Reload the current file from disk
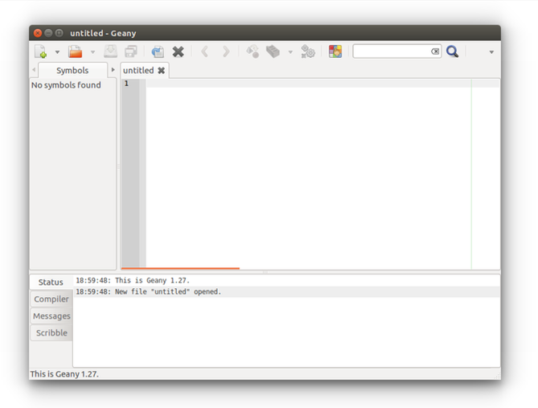The image size is (538, 408). tap(158, 52)
